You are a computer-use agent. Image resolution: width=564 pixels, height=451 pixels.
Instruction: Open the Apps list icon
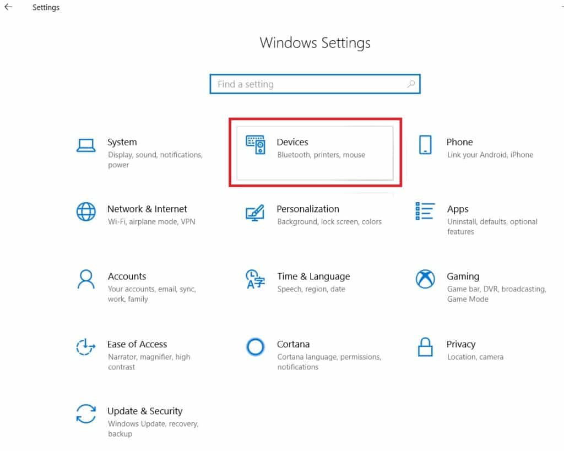tap(425, 211)
